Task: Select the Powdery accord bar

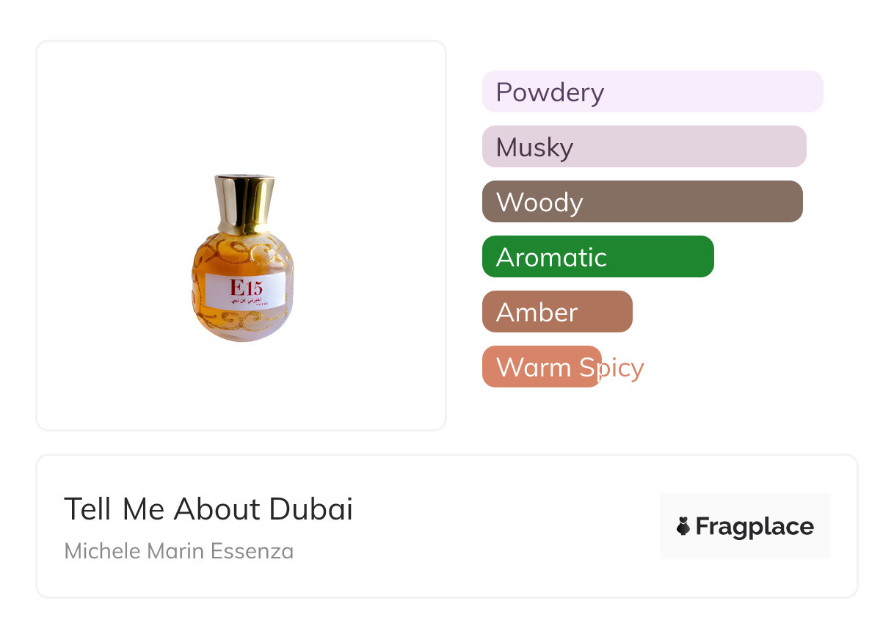Action: pyautogui.click(x=652, y=92)
